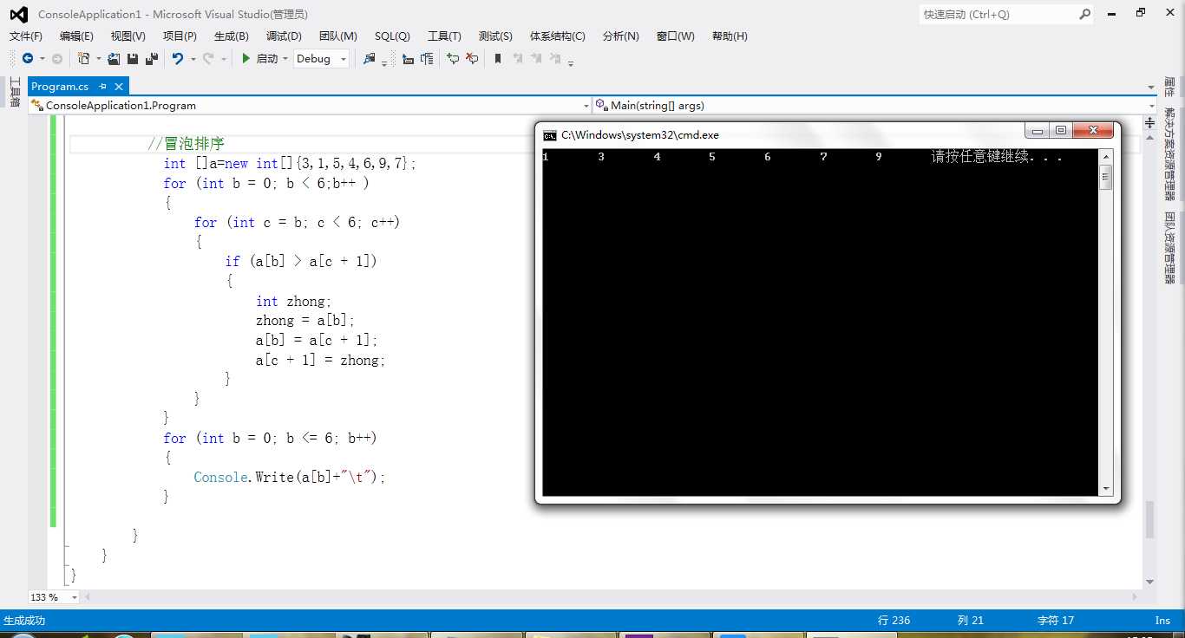
Task: Comment out selected lines icon
Action: (453, 59)
